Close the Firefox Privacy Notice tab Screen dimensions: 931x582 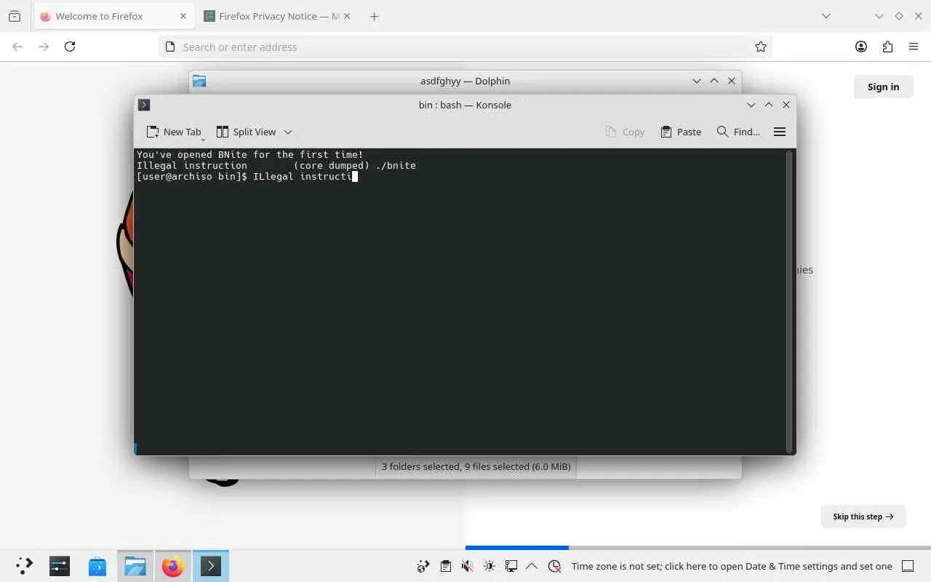(x=346, y=16)
